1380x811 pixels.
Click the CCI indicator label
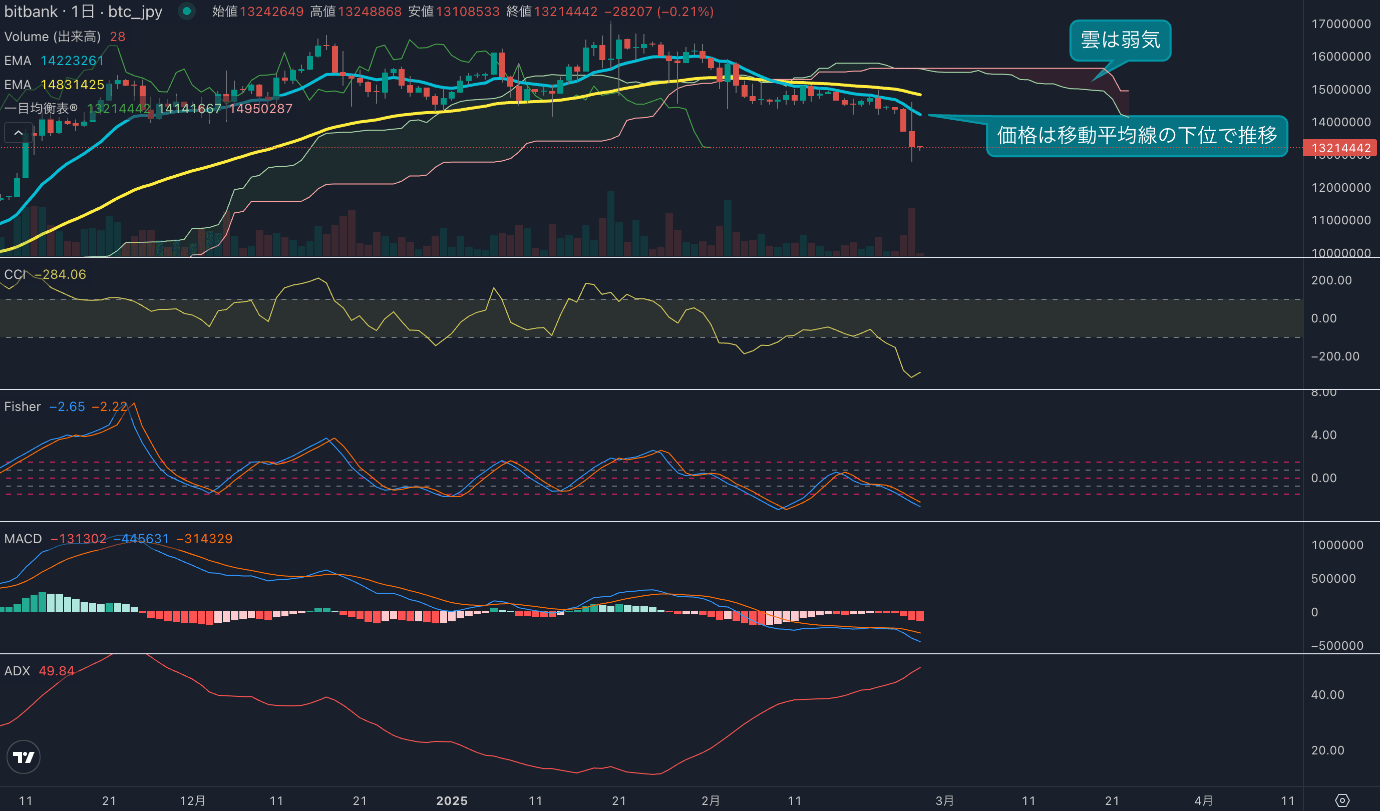tap(15, 274)
